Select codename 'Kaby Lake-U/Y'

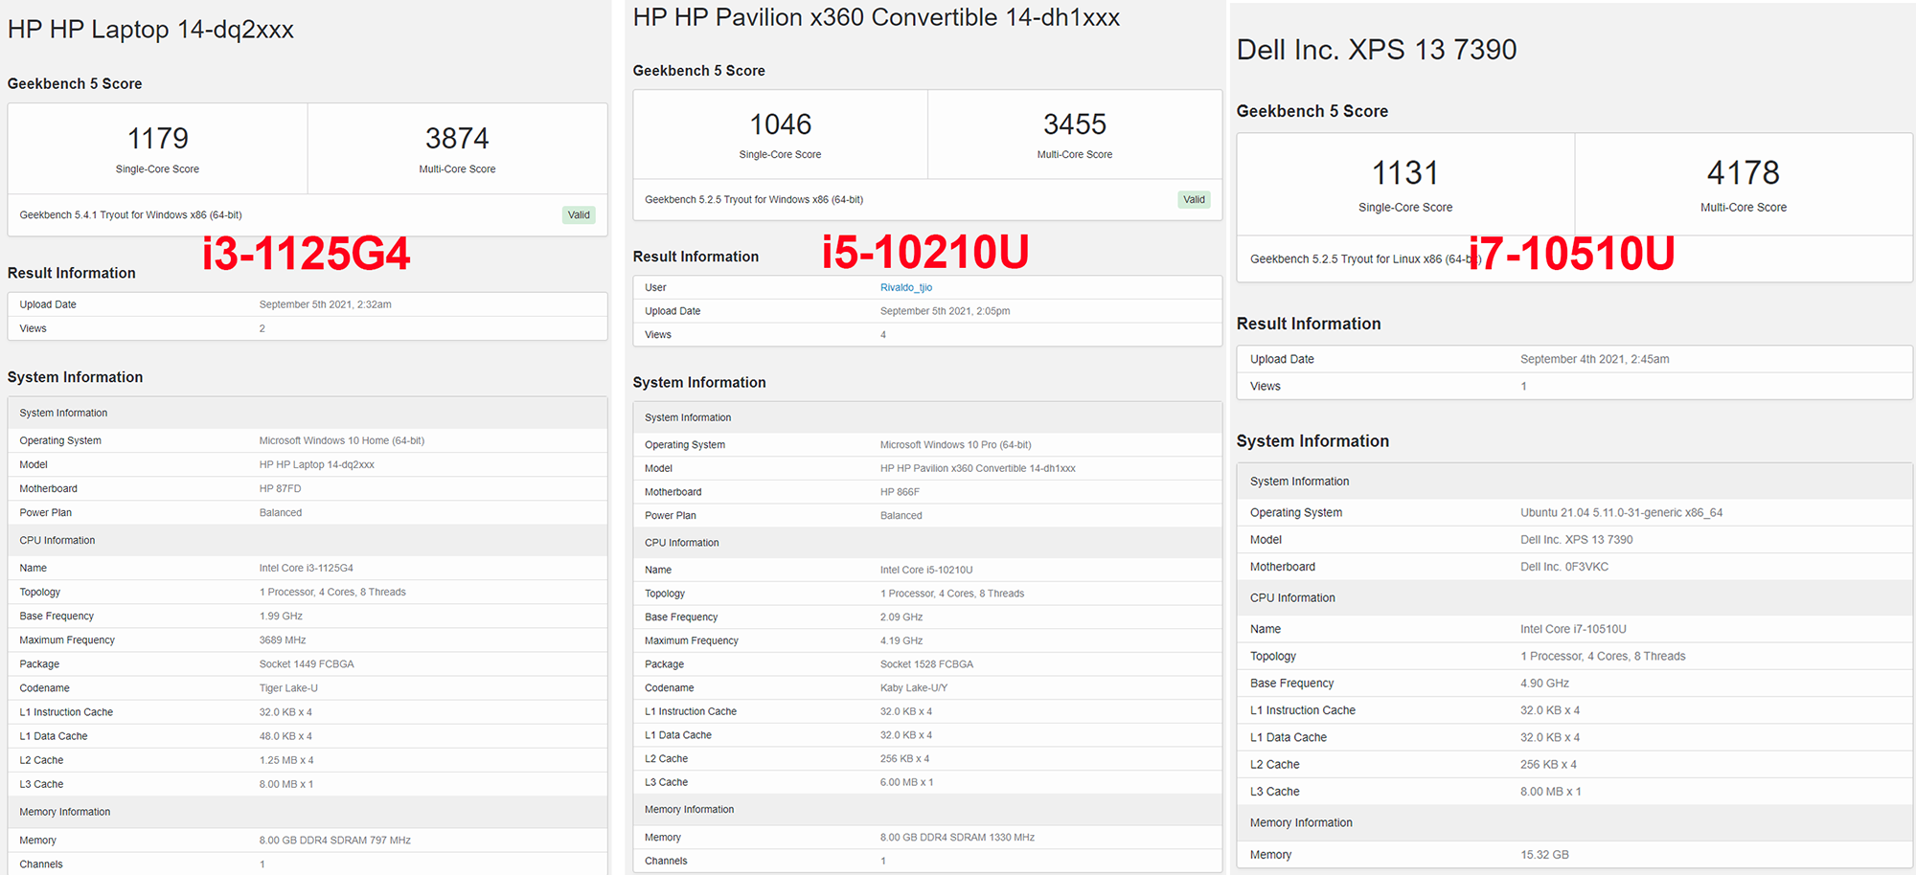(x=914, y=687)
